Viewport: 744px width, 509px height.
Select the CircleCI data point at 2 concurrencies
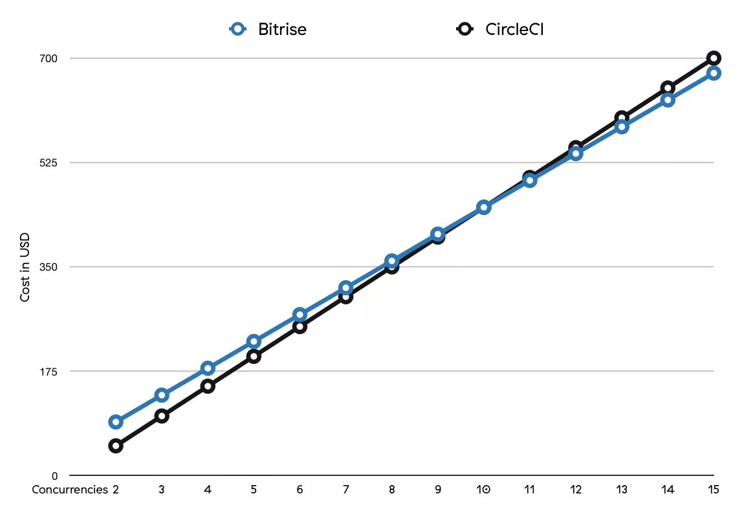coord(116,446)
